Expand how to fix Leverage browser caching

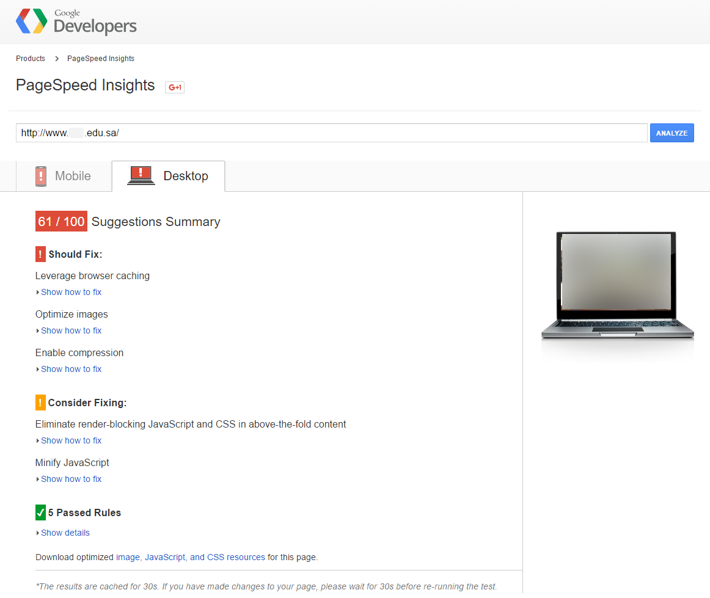click(71, 292)
